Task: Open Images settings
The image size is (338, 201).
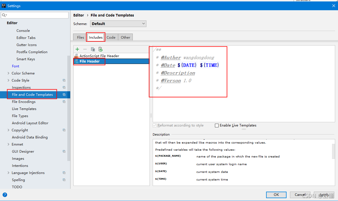Action: 18,159
